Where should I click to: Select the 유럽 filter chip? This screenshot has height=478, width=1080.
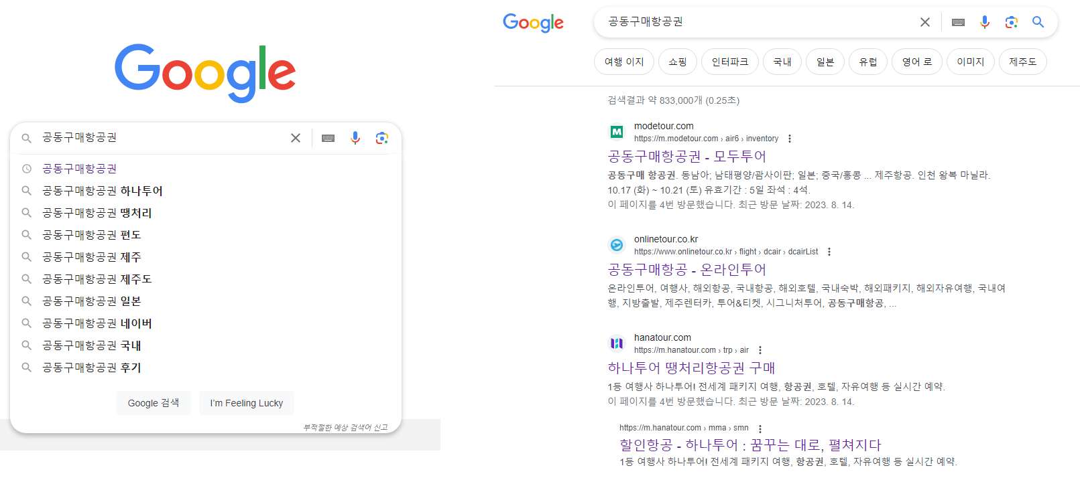[868, 62]
